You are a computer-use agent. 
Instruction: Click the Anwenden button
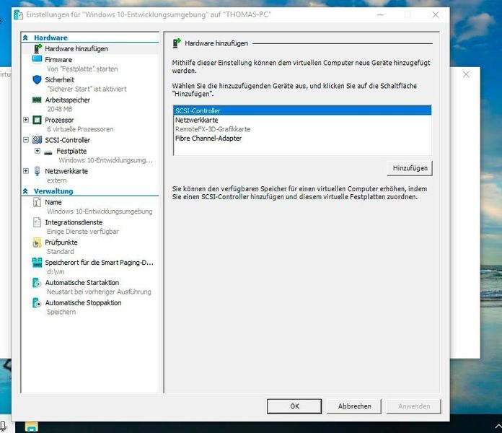[413, 406]
